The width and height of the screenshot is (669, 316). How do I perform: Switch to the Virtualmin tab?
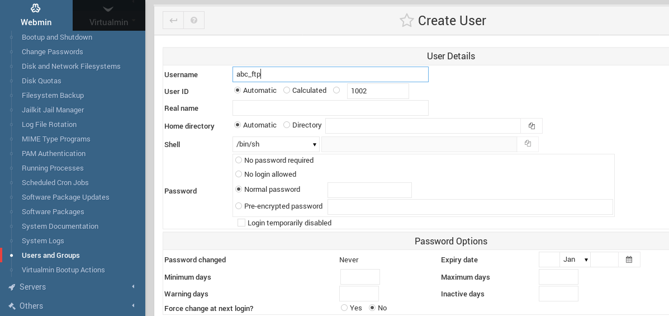click(109, 15)
